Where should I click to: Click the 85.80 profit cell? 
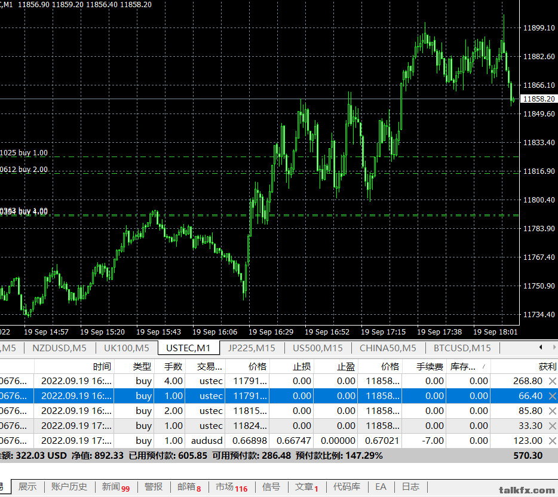[x=531, y=411]
